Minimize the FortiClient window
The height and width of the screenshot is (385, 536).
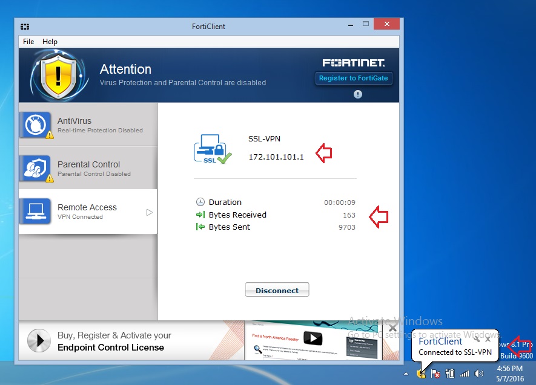351,25
